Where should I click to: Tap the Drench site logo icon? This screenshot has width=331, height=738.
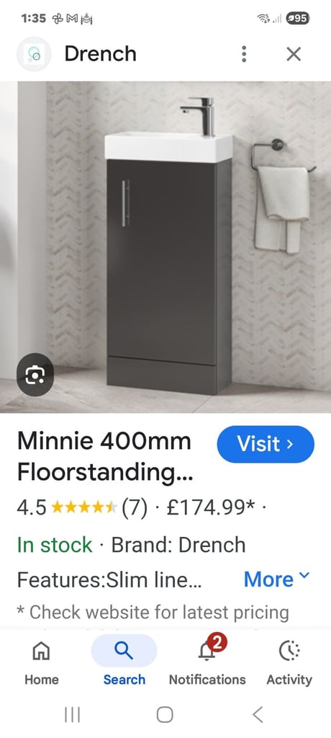[x=34, y=54]
